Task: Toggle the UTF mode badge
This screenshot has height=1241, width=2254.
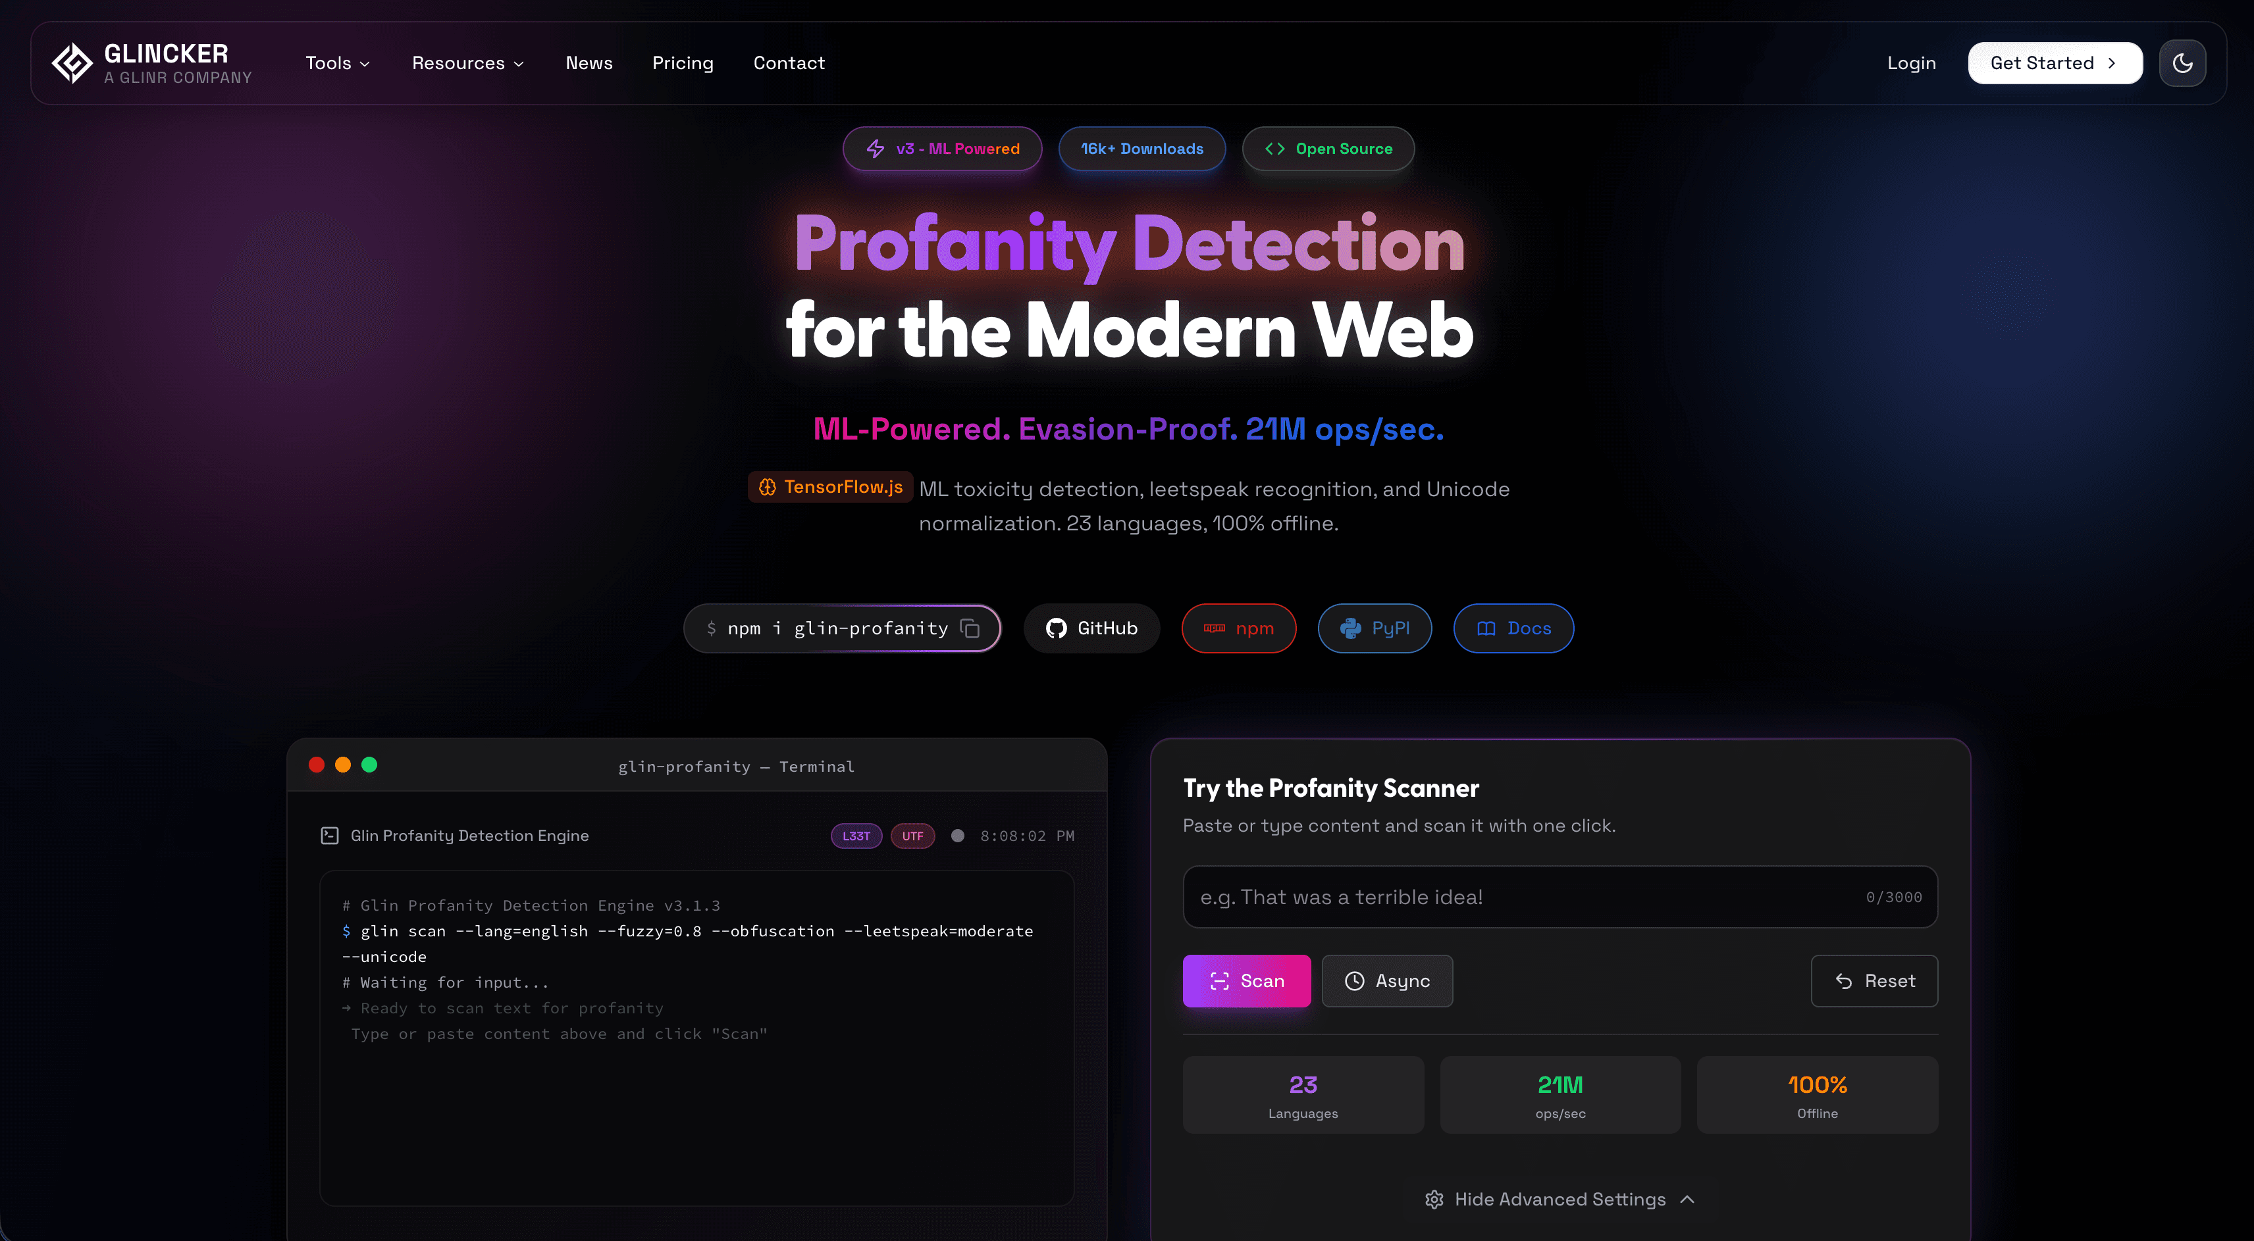Action: click(912, 836)
